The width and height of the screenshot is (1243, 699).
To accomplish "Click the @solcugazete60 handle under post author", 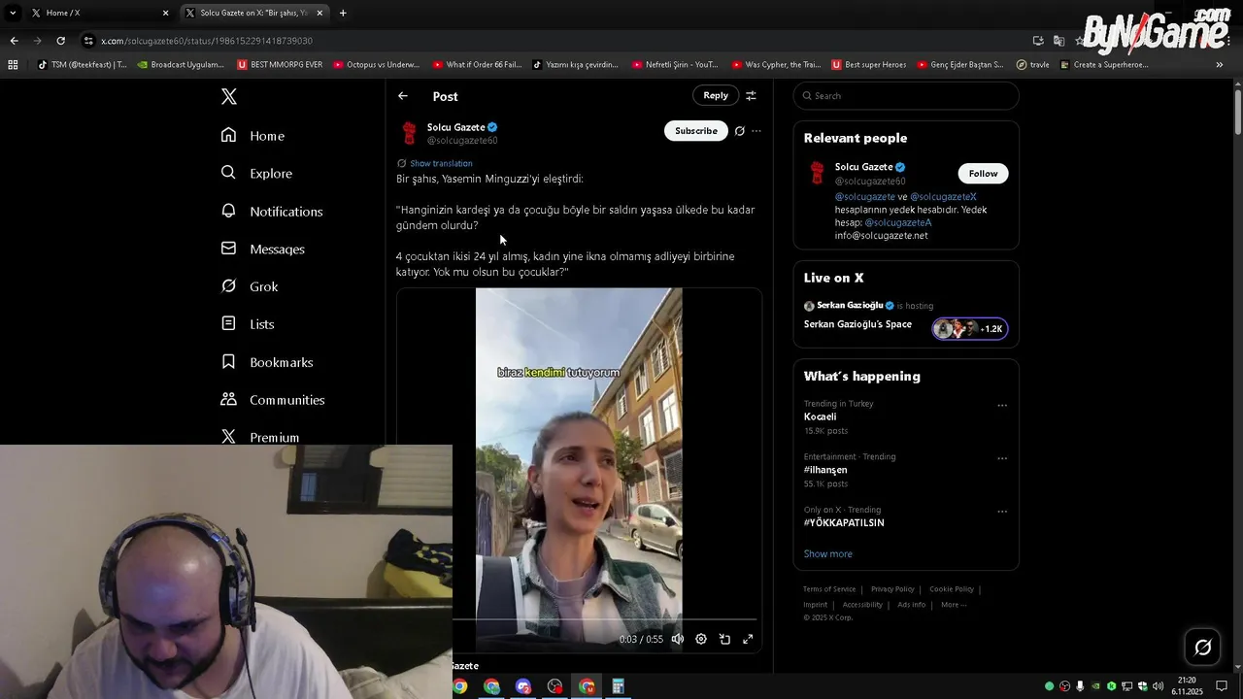I will [x=462, y=141].
